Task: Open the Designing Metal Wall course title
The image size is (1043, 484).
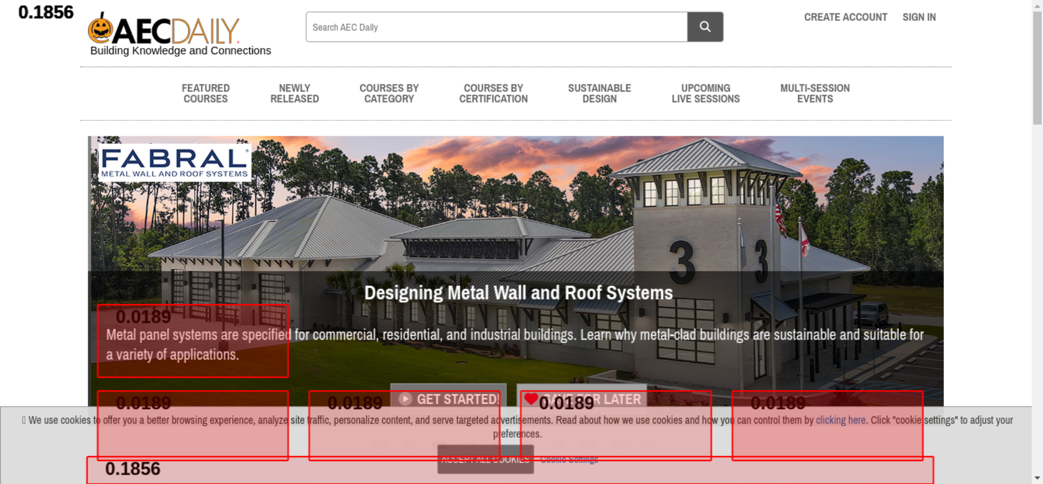Action: pyautogui.click(x=518, y=293)
